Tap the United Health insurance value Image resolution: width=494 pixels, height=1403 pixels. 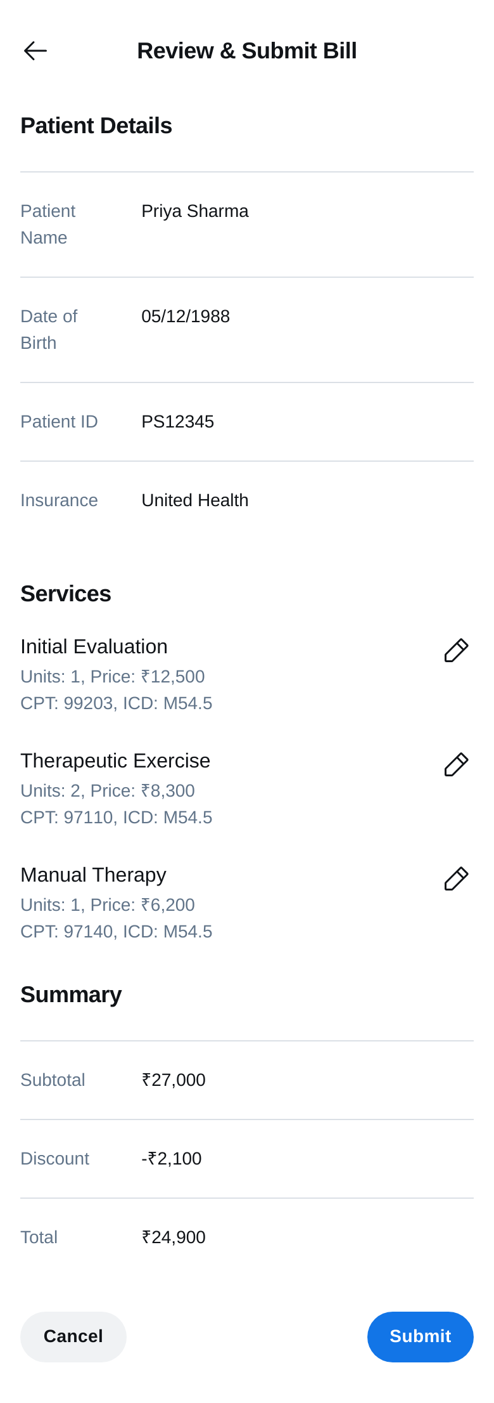(x=195, y=500)
